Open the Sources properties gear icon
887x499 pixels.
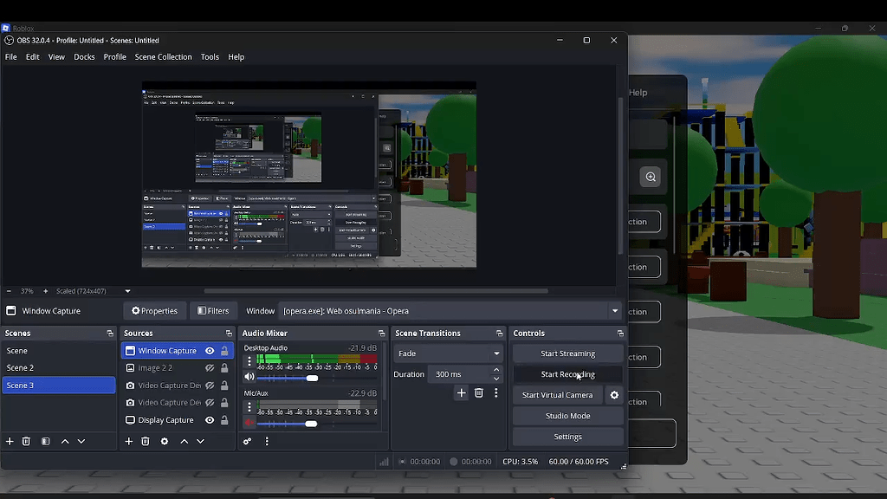coord(164,441)
